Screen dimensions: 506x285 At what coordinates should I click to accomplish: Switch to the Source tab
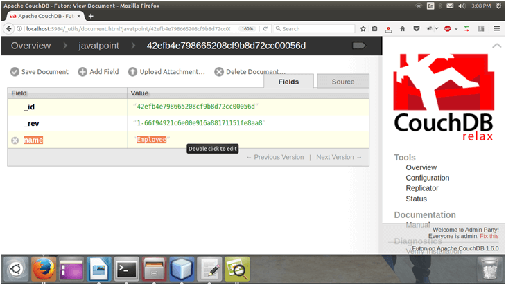[343, 82]
